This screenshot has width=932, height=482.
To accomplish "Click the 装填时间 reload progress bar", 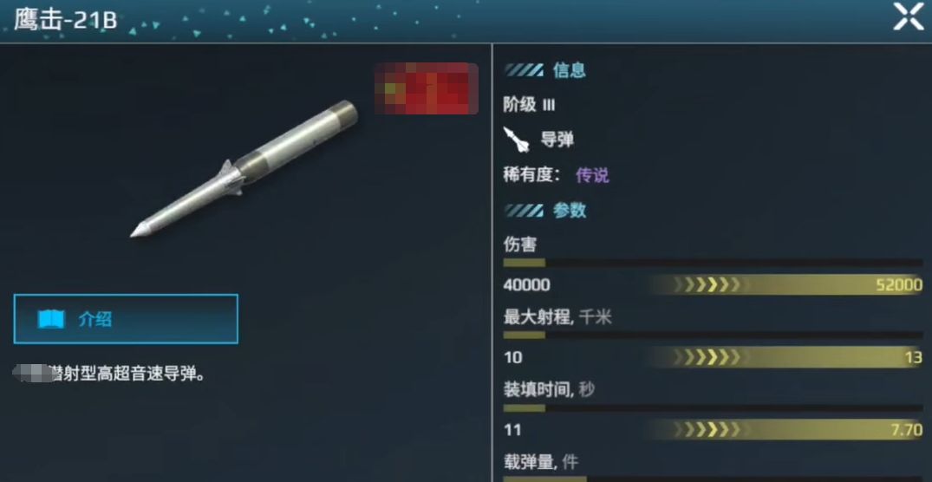I will [x=713, y=407].
